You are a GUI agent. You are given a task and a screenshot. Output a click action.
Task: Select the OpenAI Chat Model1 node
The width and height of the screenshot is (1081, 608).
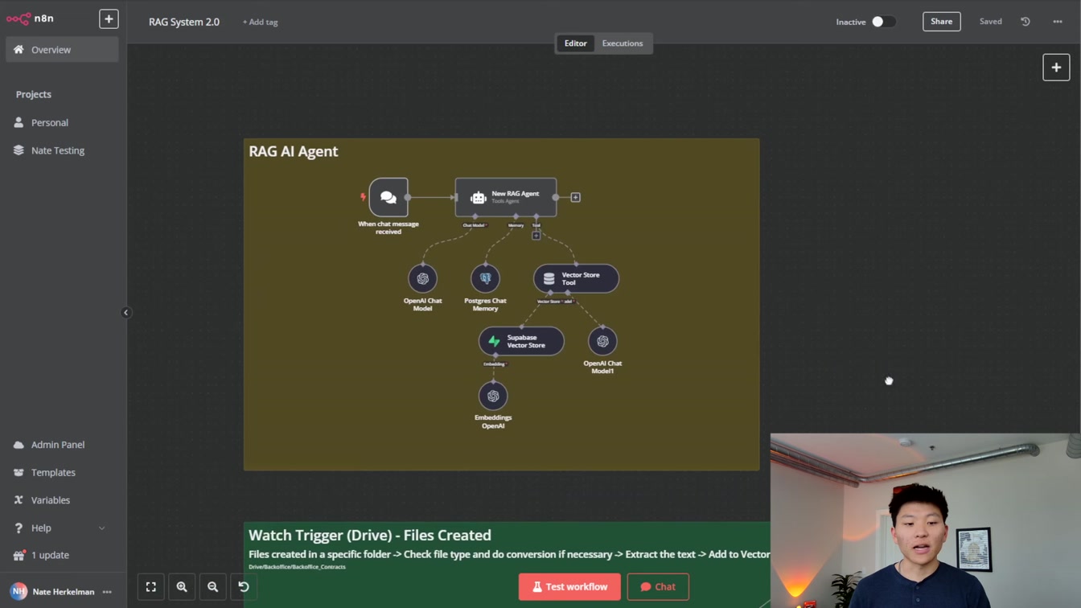602,341
